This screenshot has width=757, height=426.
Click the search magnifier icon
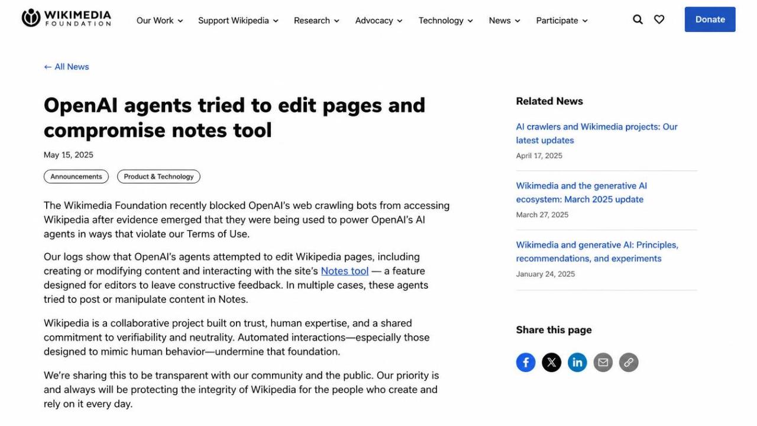(638, 20)
